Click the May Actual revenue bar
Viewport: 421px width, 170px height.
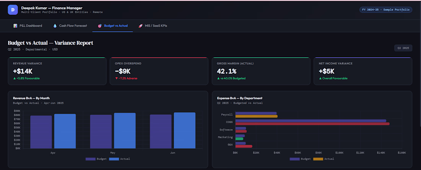(125, 131)
